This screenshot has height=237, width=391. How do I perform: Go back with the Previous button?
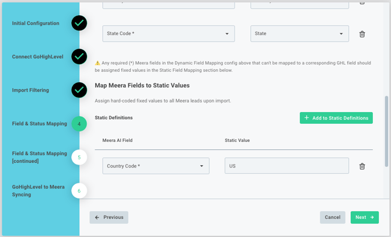109,217
